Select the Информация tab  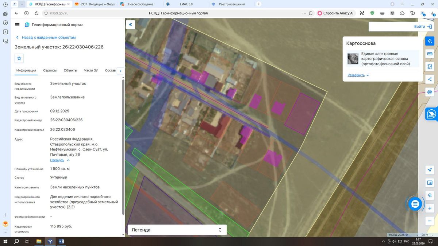click(26, 70)
